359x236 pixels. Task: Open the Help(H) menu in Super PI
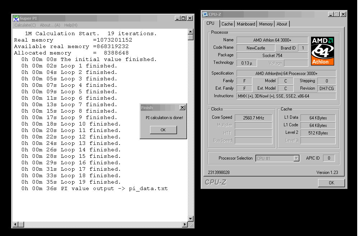(71, 25)
